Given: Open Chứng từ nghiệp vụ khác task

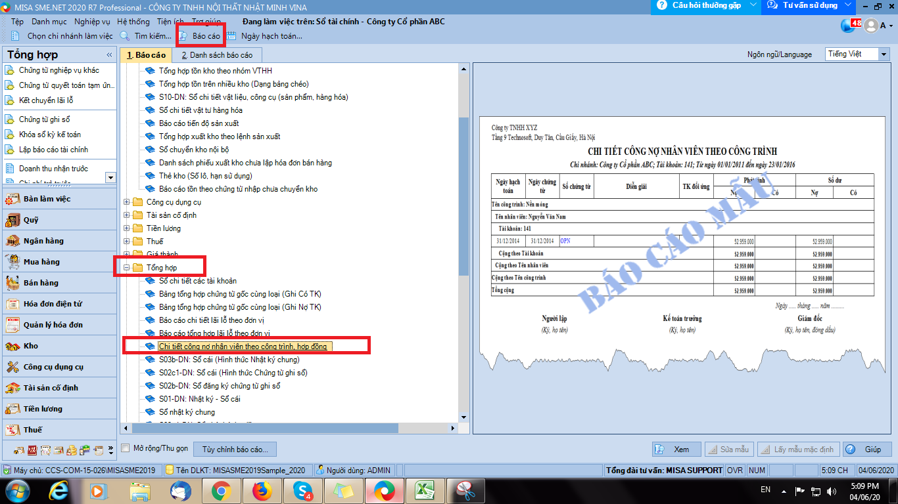Looking at the screenshot, I should click(59, 70).
